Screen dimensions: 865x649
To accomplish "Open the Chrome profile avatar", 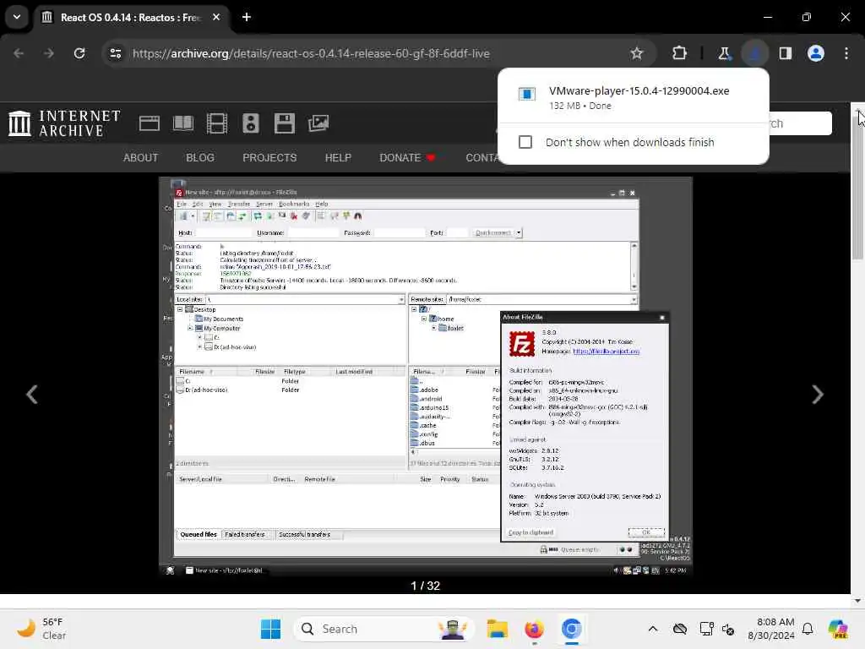I will (816, 53).
